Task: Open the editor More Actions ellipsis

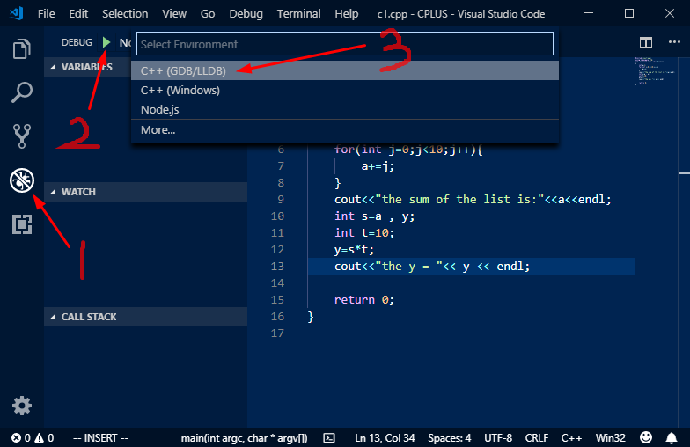Action: (674, 42)
